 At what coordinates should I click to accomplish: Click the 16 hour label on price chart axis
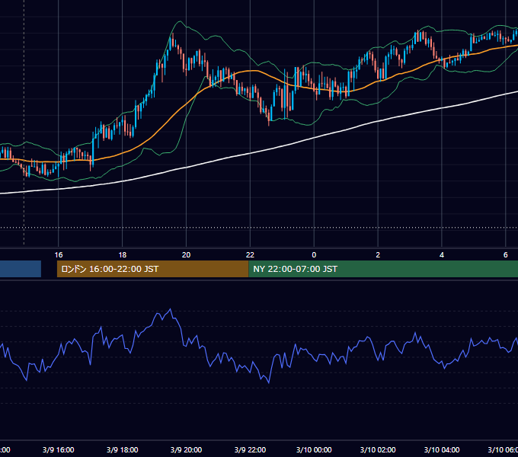coord(59,254)
